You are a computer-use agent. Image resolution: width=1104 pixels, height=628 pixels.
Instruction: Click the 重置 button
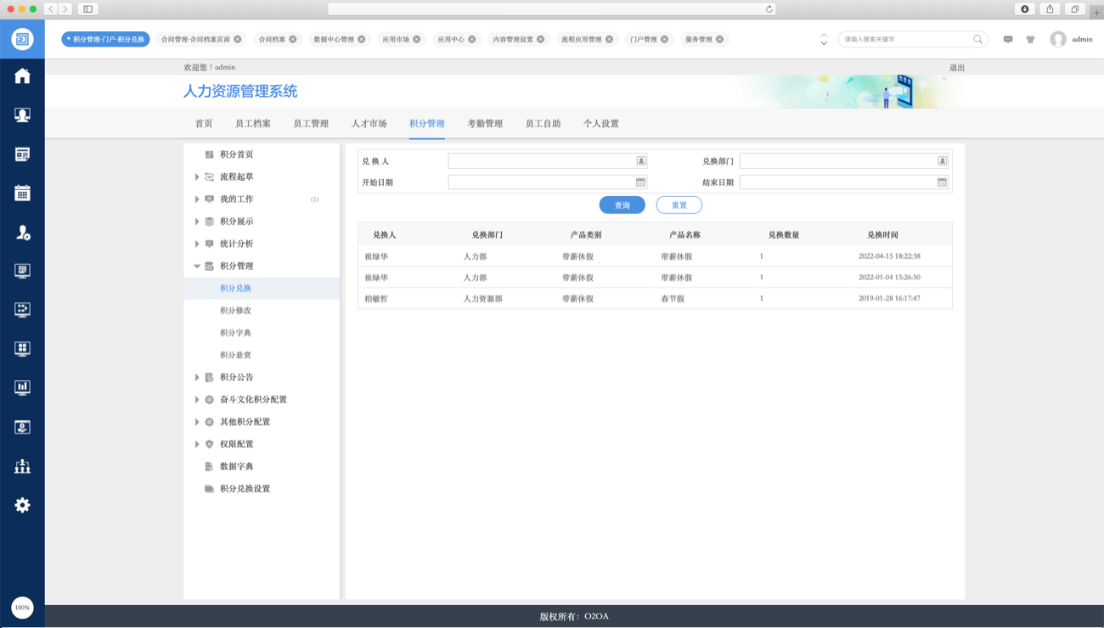point(679,205)
